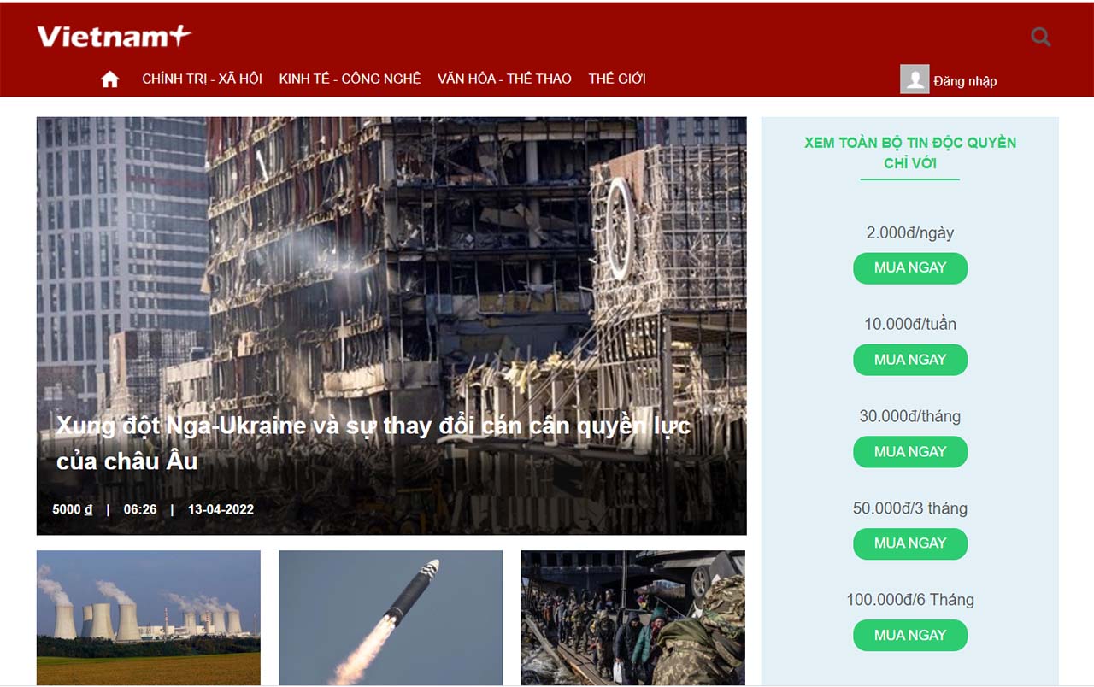Buy the 10.000đ/tuần subscription

(910, 360)
